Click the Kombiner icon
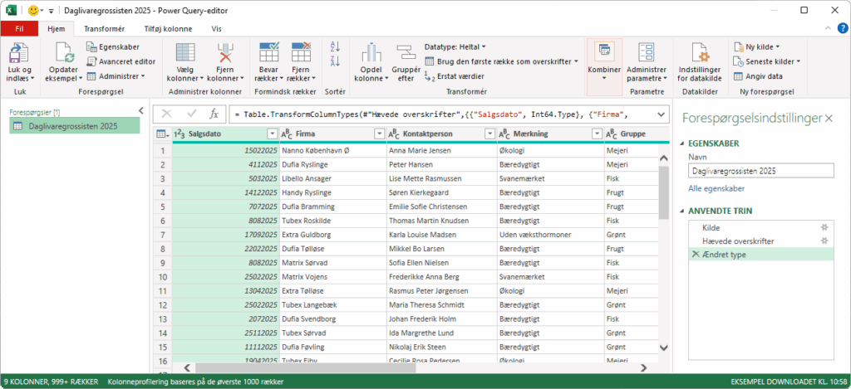This screenshot has height=389, width=851. 603,51
